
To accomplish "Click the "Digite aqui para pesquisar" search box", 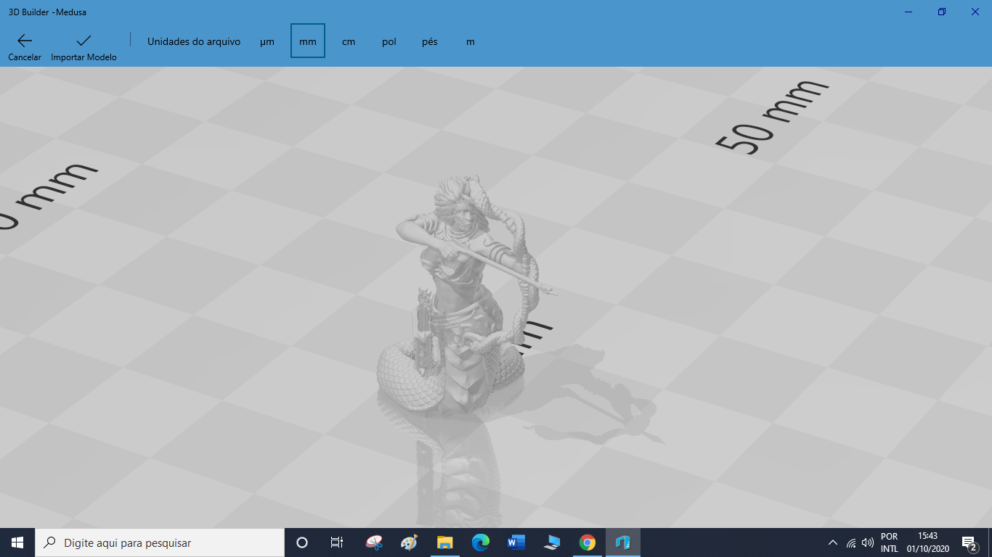I will pyautogui.click(x=160, y=542).
